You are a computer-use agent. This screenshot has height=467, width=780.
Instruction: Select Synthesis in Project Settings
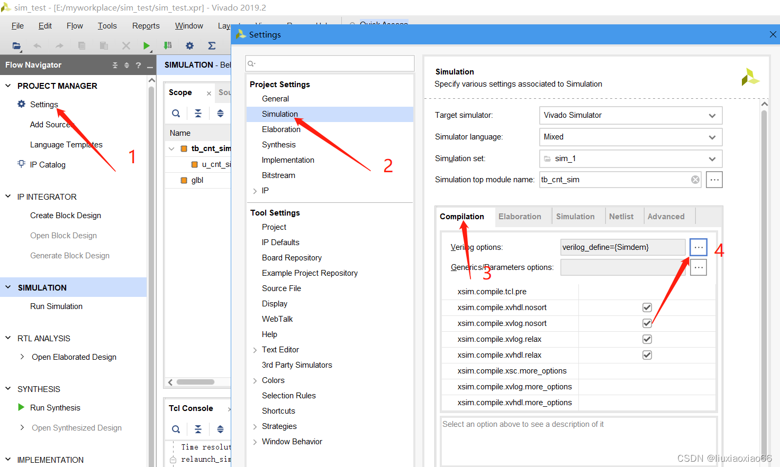point(278,145)
